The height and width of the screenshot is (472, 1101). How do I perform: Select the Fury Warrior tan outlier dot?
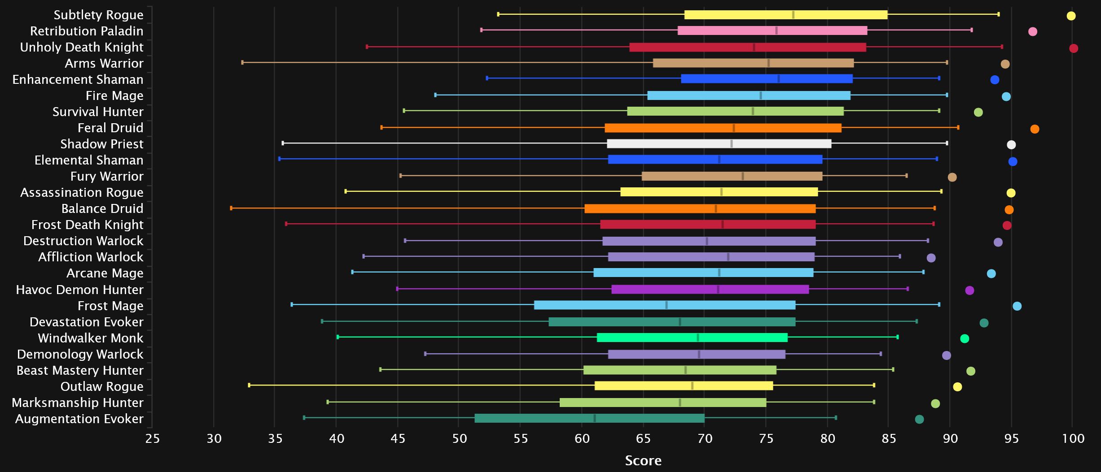pyautogui.click(x=952, y=178)
